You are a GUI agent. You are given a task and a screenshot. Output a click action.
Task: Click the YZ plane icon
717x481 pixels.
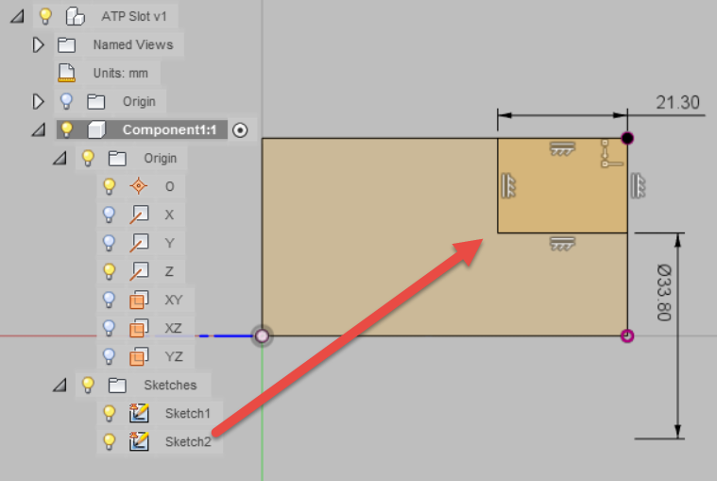click(x=139, y=356)
